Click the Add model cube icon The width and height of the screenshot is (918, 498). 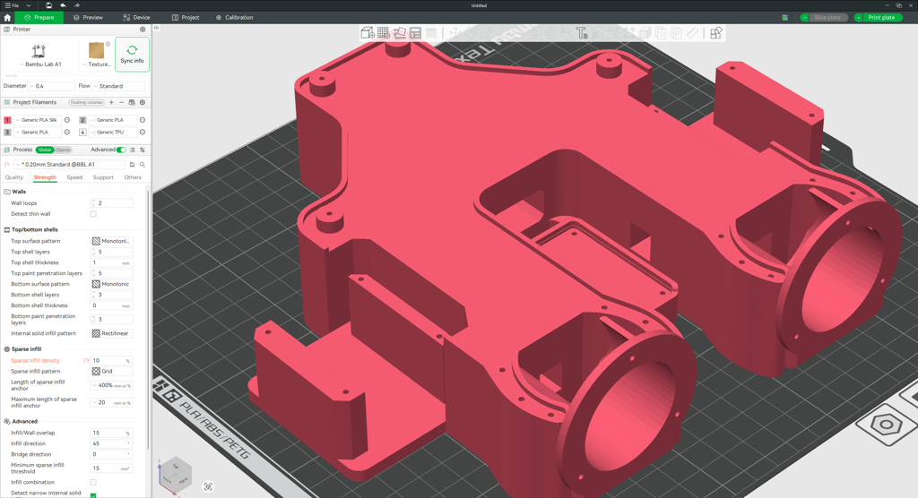[368, 33]
